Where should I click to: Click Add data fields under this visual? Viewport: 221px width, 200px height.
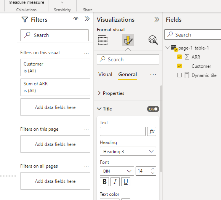click(x=55, y=107)
